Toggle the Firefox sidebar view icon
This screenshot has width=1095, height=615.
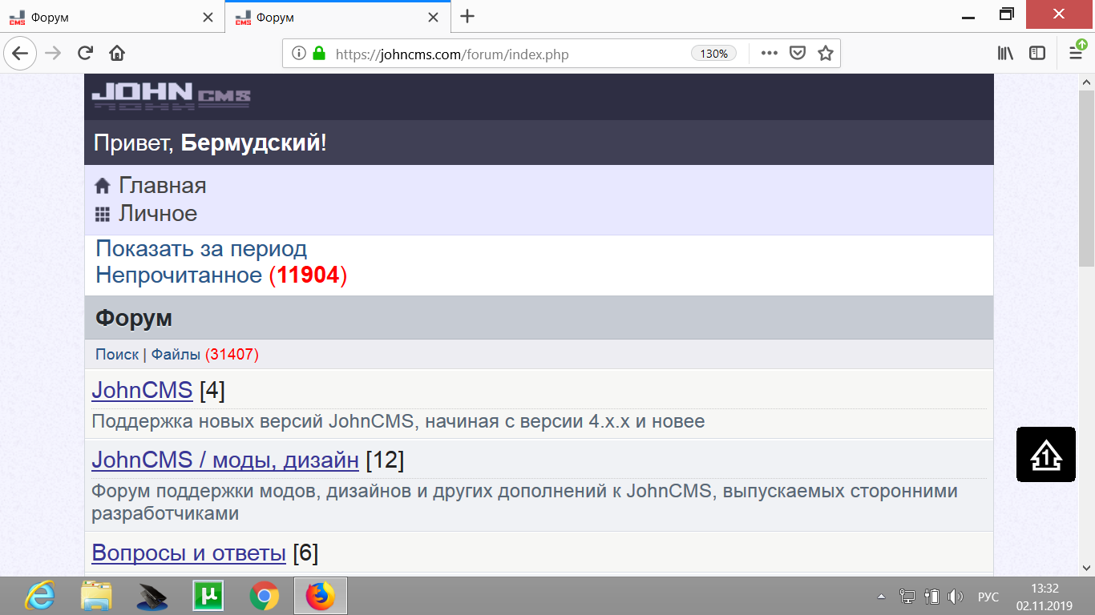coord(1037,54)
